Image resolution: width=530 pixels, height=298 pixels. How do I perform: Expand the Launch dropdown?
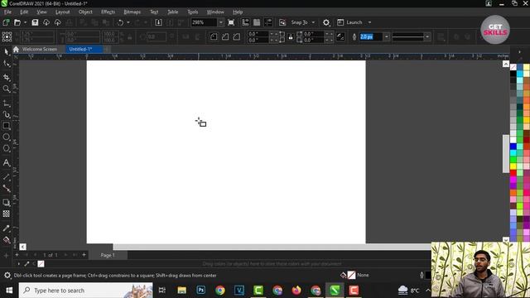(x=369, y=22)
